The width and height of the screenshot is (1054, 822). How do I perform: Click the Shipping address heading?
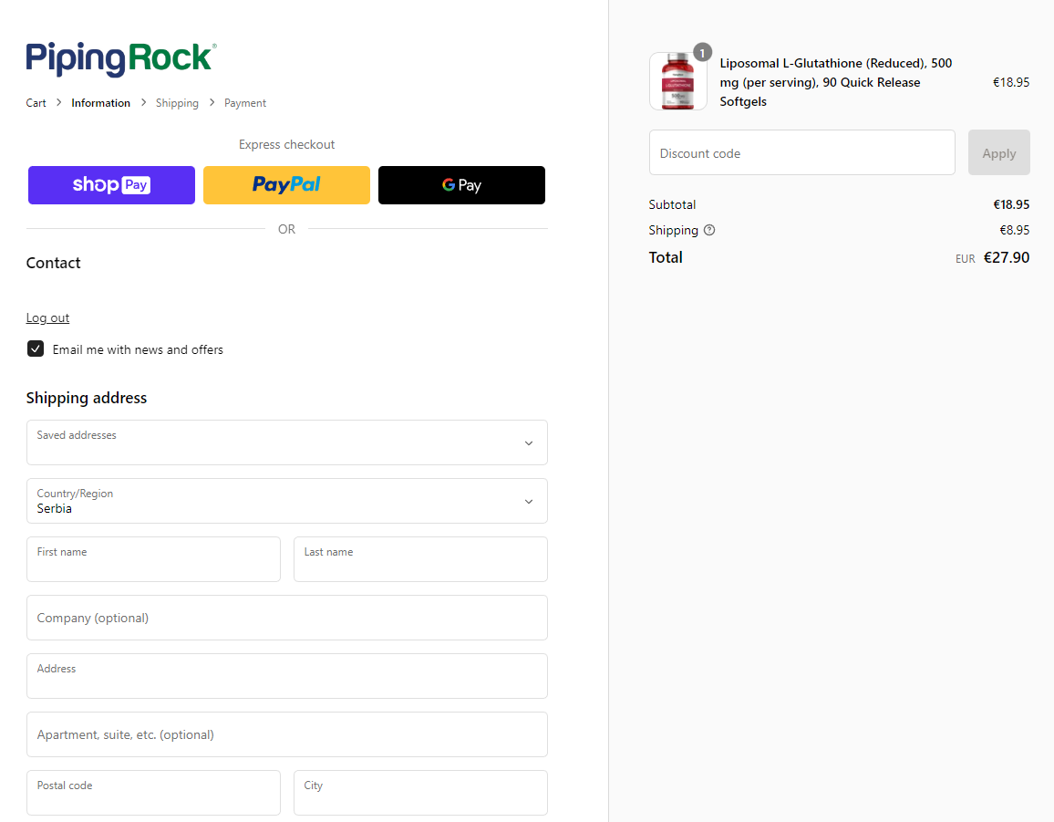tap(86, 398)
